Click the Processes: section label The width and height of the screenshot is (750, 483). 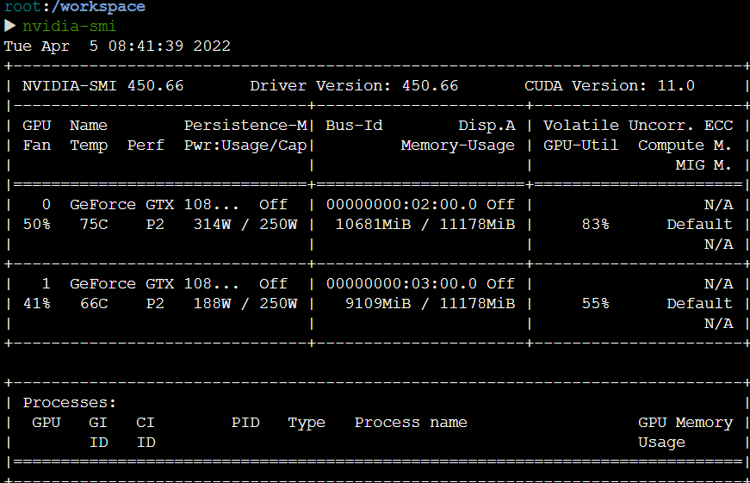coord(70,403)
